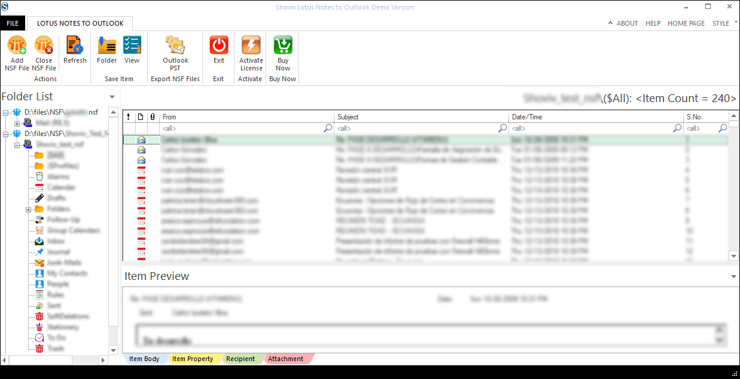Click the search icon in S.No. filter
The width and height of the screenshot is (740, 379).
coord(723,128)
